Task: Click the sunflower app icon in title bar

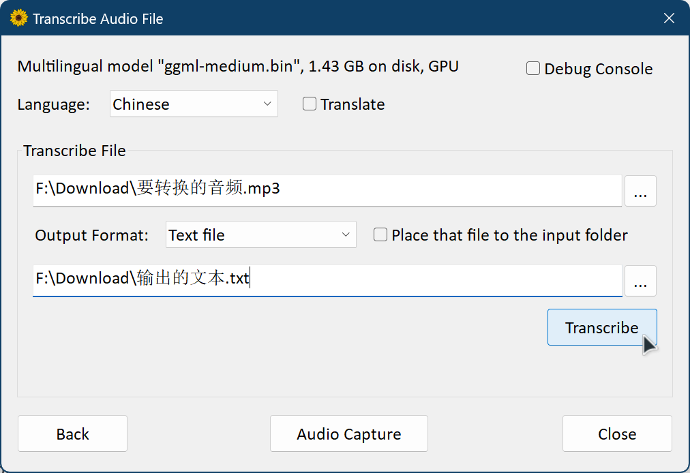Action: click(19, 18)
